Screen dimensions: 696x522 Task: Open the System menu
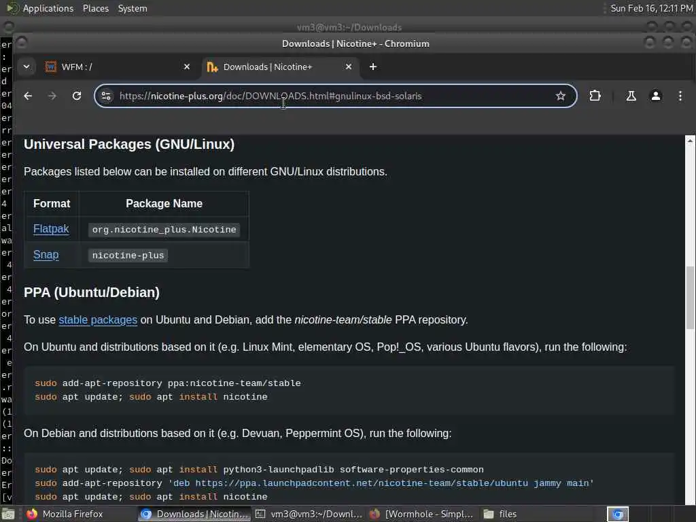tap(133, 8)
